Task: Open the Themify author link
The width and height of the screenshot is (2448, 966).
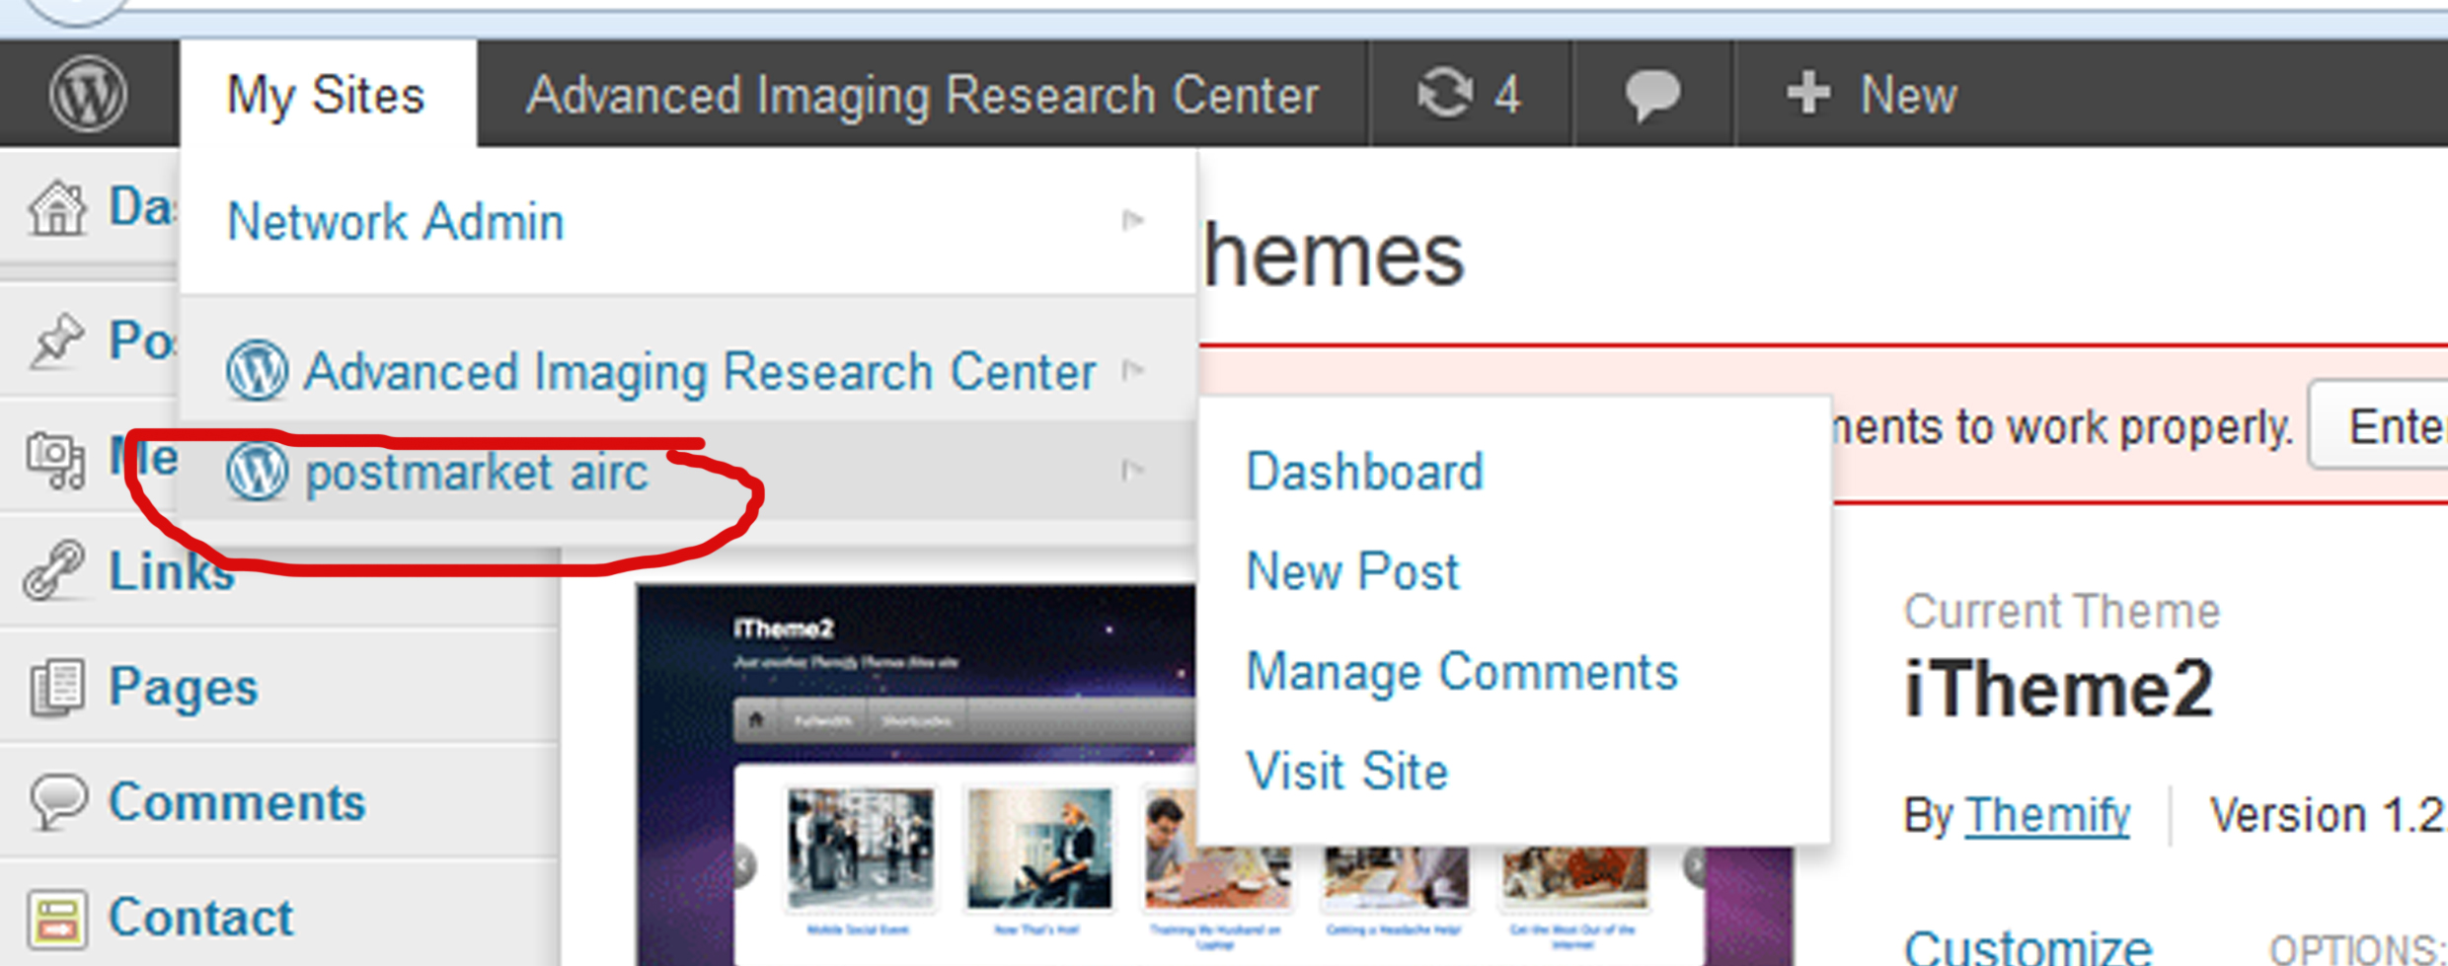Action: [x=2046, y=816]
